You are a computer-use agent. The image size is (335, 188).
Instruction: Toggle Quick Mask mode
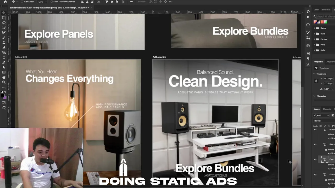(4, 103)
